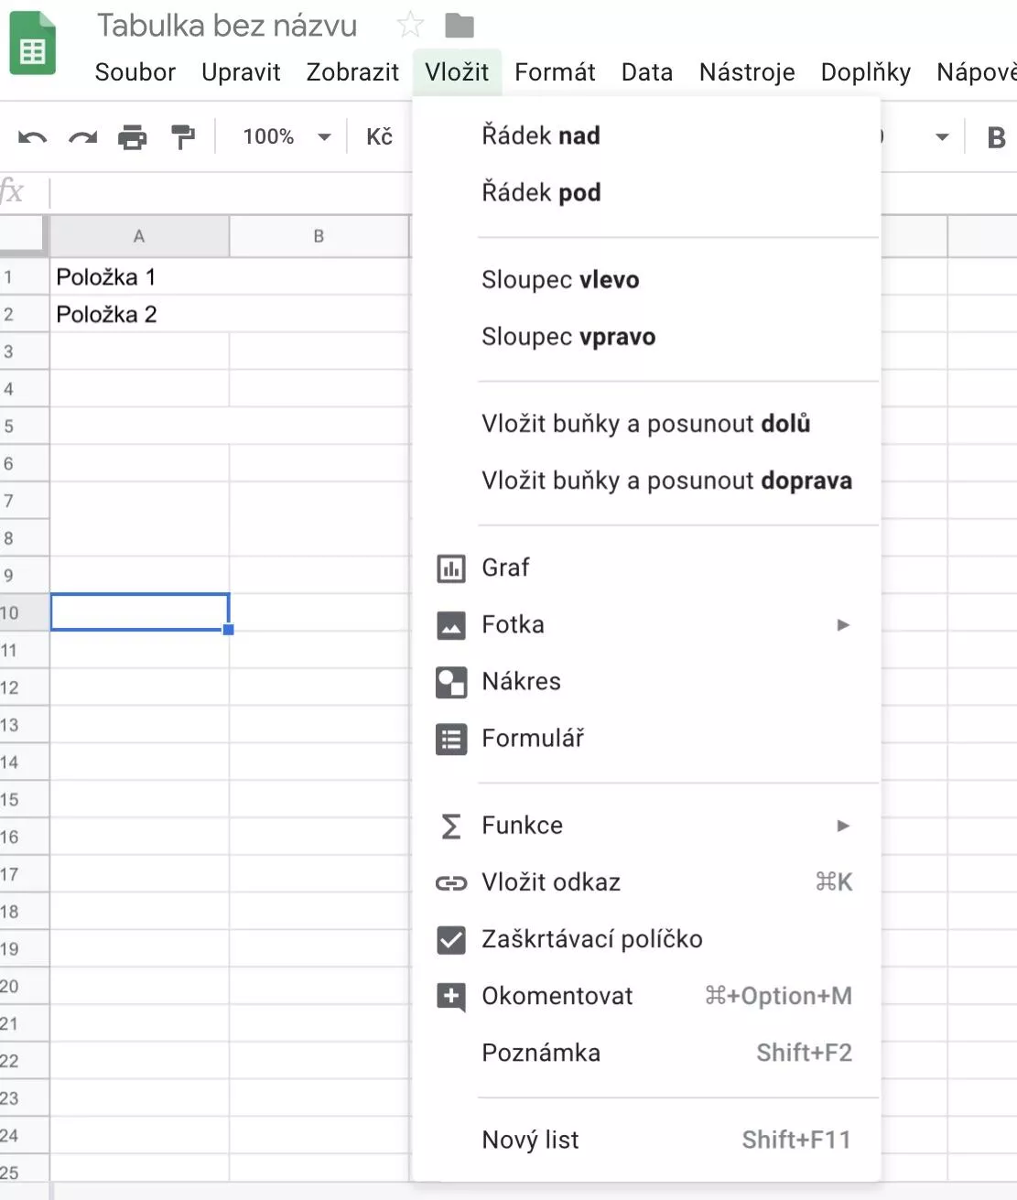
Task: Open the move-to-folder icon beside title
Action: pyautogui.click(x=460, y=26)
